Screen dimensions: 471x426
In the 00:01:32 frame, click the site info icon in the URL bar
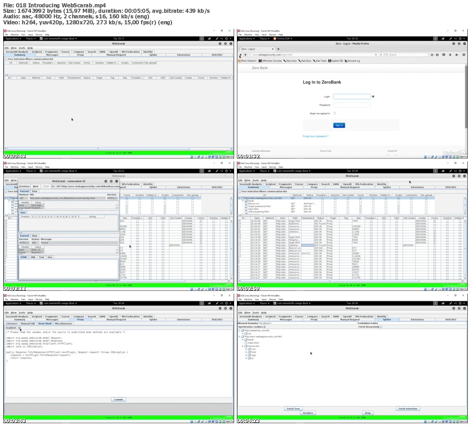point(250,55)
